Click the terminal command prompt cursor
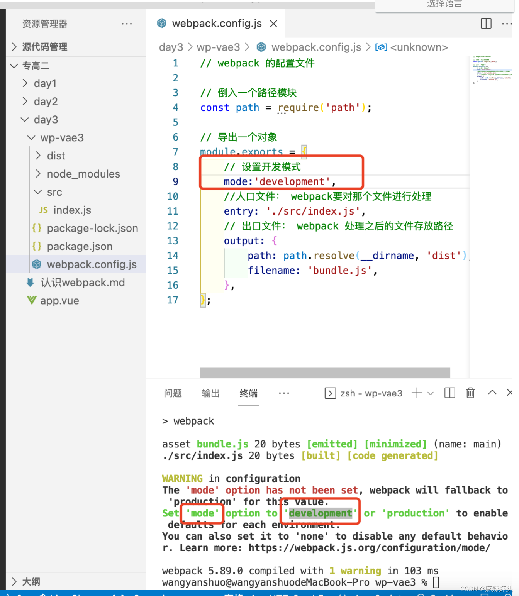The width and height of the screenshot is (519, 596). point(436,582)
